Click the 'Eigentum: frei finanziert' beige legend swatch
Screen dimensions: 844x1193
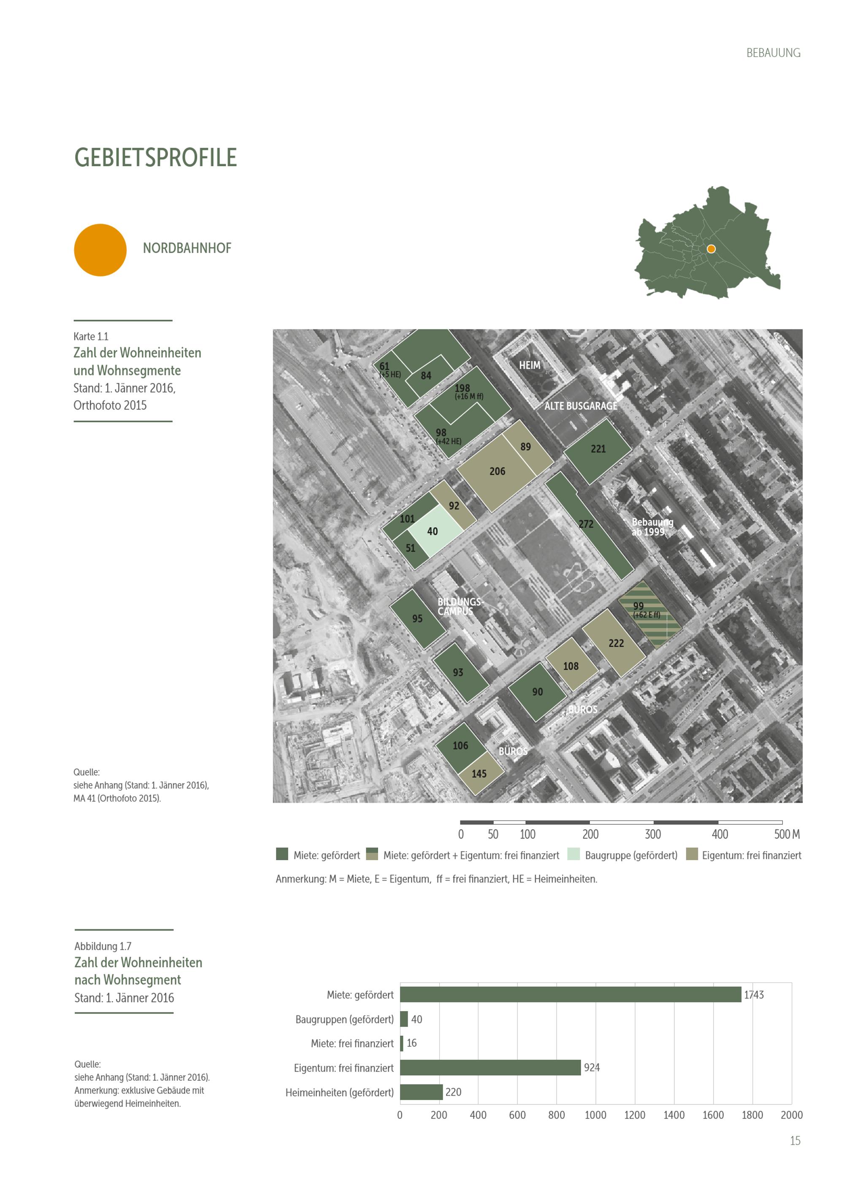(x=691, y=854)
